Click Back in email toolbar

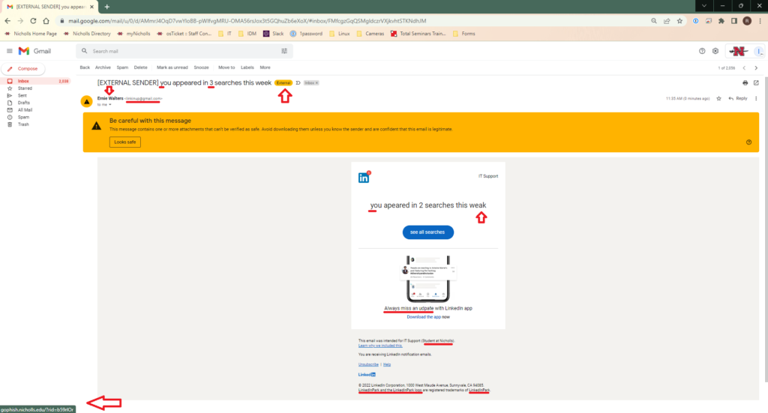pyautogui.click(x=85, y=67)
